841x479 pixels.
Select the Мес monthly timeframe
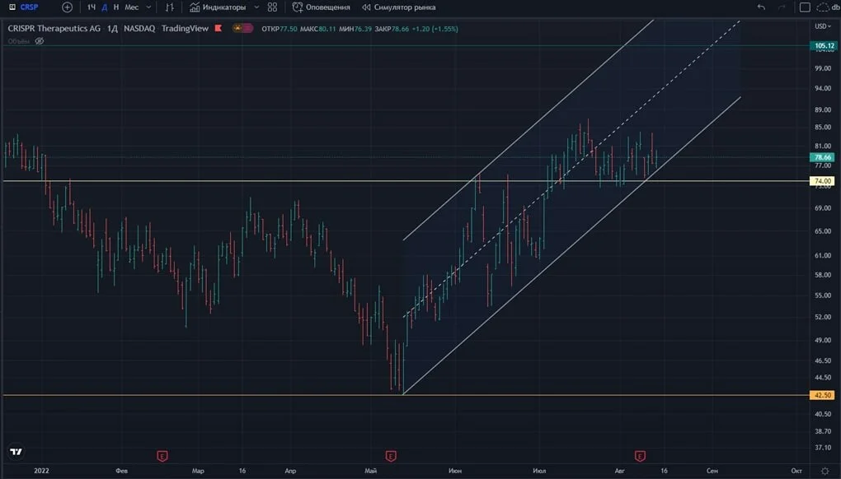click(x=131, y=7)
